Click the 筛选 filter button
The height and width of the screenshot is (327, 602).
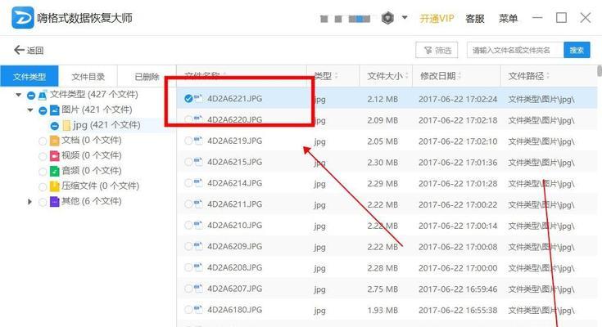437,50
